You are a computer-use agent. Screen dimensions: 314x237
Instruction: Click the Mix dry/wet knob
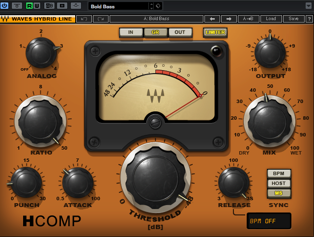[270, 121]
